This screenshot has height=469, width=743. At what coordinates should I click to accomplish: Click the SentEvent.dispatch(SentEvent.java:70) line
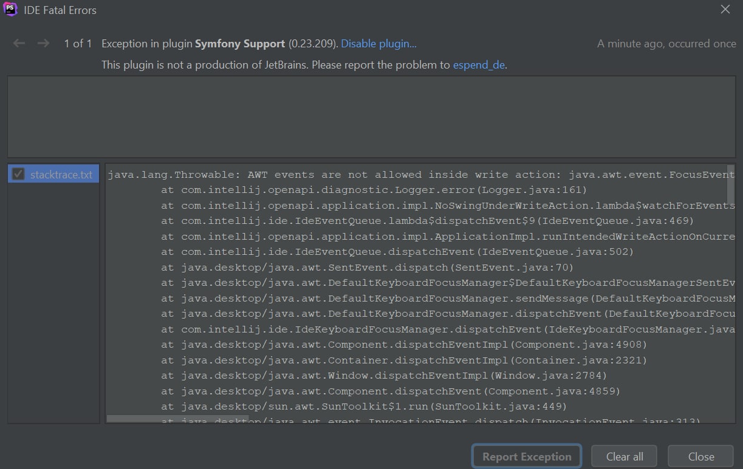[368, 268]
